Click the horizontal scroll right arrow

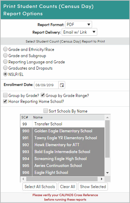(102, 179)
